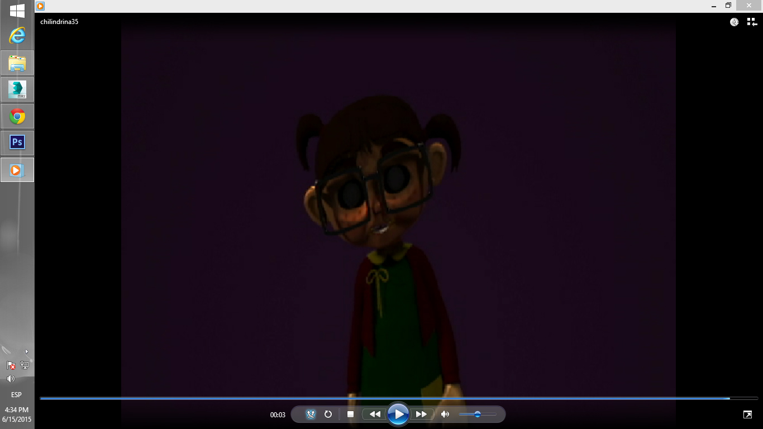Screen dimensions: 763x429
Task: Show hidden system tray icons
Action: pyautogui.click(x=26, y=351)
